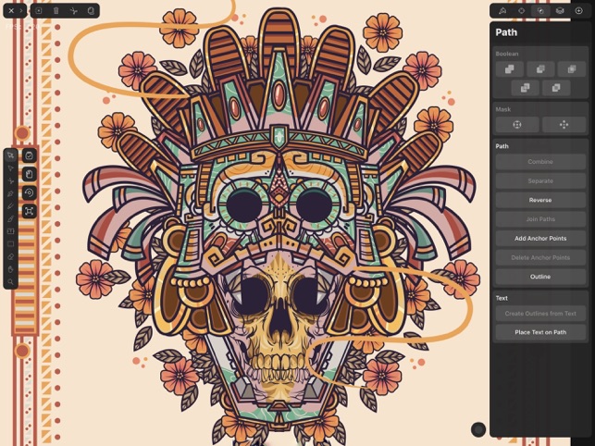Open the Layers tab in the inspector bar
595x446 pixels.
coord(560,11)
